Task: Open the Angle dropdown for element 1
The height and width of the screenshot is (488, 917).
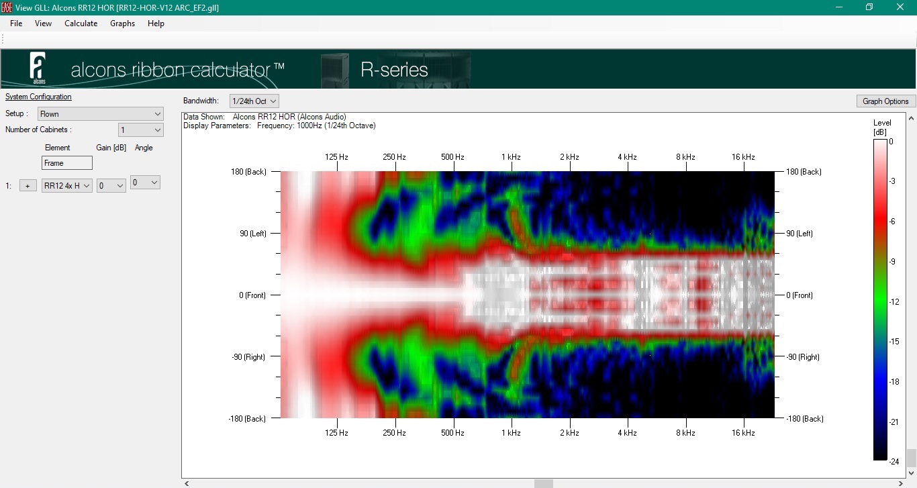Action: click(145, 182)
